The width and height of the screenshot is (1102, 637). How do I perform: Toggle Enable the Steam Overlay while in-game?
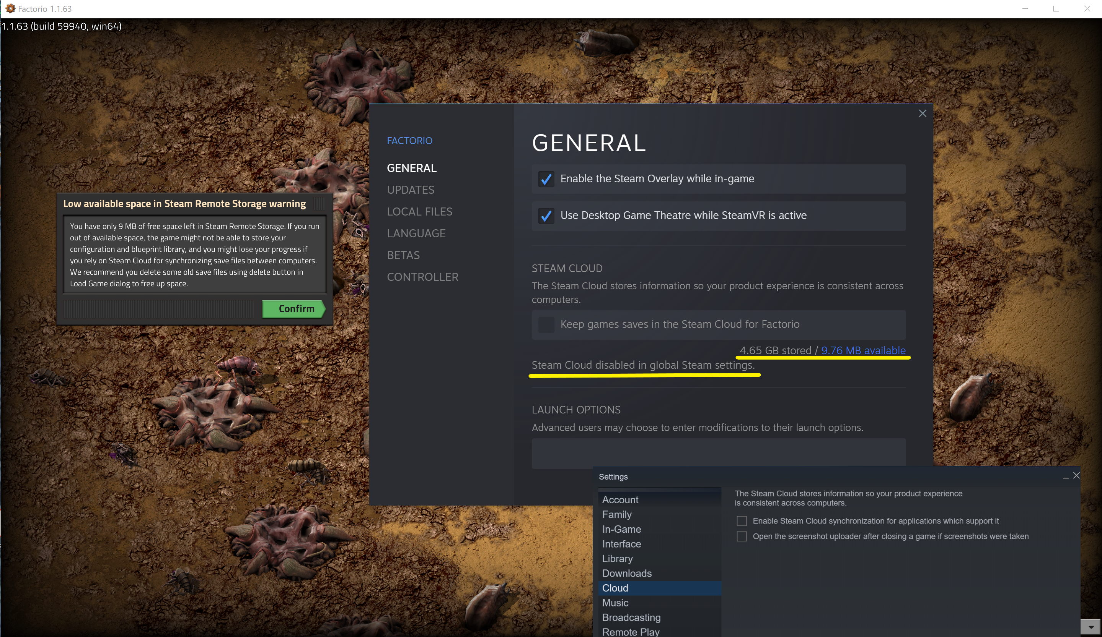coord(546,179)
